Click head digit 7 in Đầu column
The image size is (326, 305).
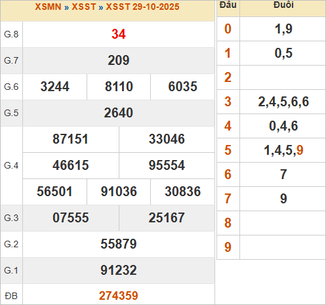click(x=228, y=199)
